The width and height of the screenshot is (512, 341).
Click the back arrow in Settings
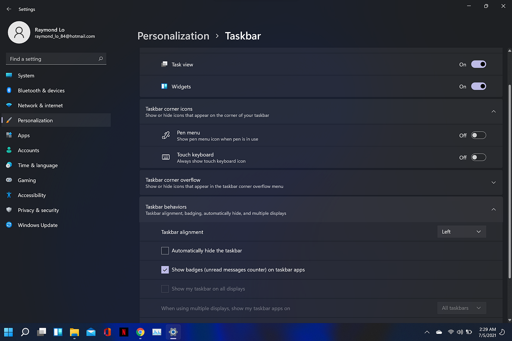point(9,9)
